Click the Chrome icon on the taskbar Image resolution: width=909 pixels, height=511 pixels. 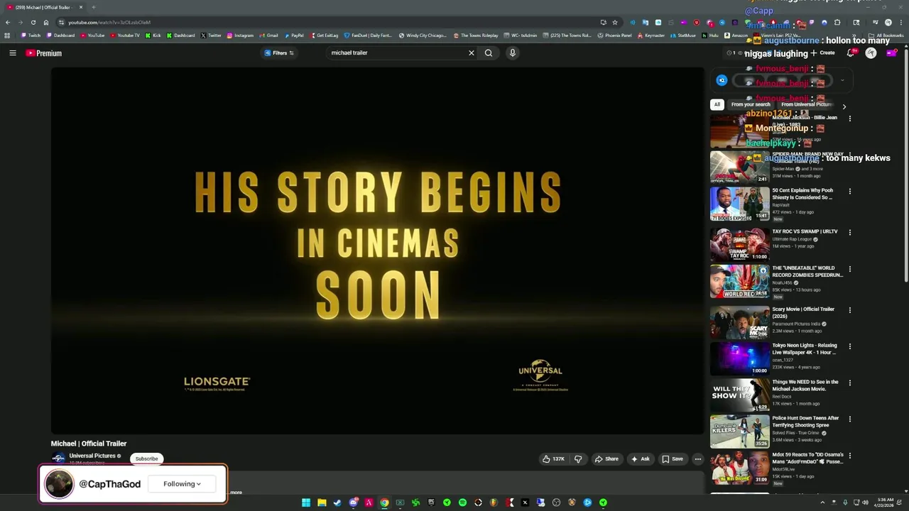[x=384, y=502]
